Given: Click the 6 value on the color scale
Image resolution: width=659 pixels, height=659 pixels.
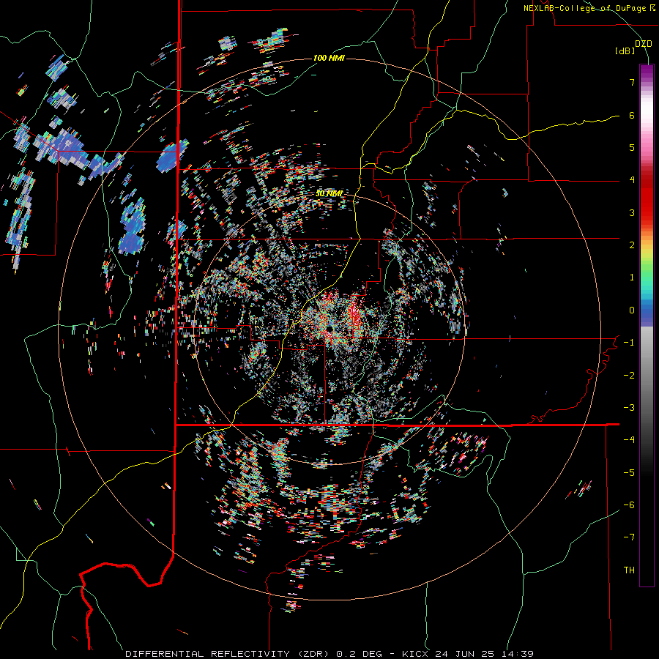Looking at the screenshot, I should click(632, 115).
